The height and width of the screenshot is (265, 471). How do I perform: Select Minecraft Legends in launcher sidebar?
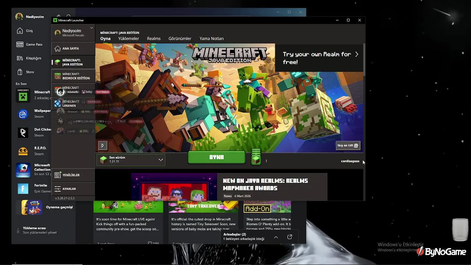73,103
